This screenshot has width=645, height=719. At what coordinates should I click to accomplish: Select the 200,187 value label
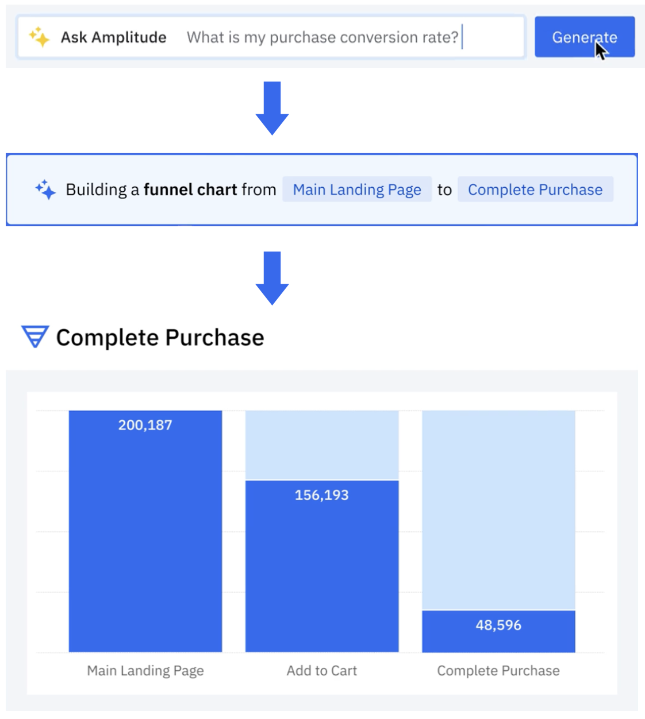(145, 425)
